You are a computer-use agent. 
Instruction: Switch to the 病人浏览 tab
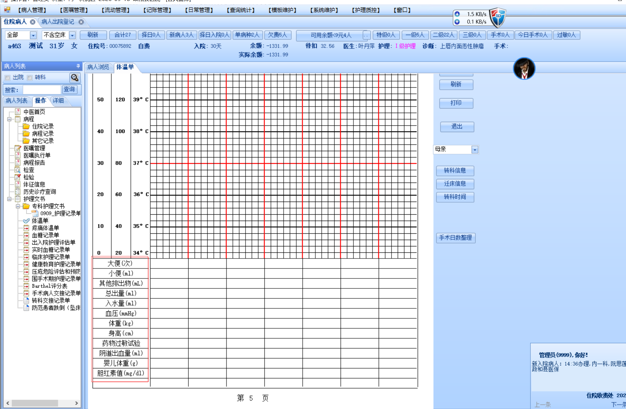click(x=98, y=67)
